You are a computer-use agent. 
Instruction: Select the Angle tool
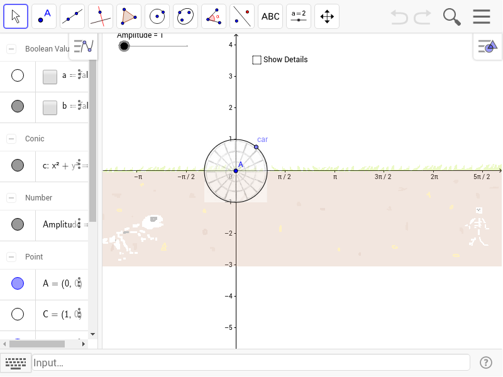(x=213, y=16)
